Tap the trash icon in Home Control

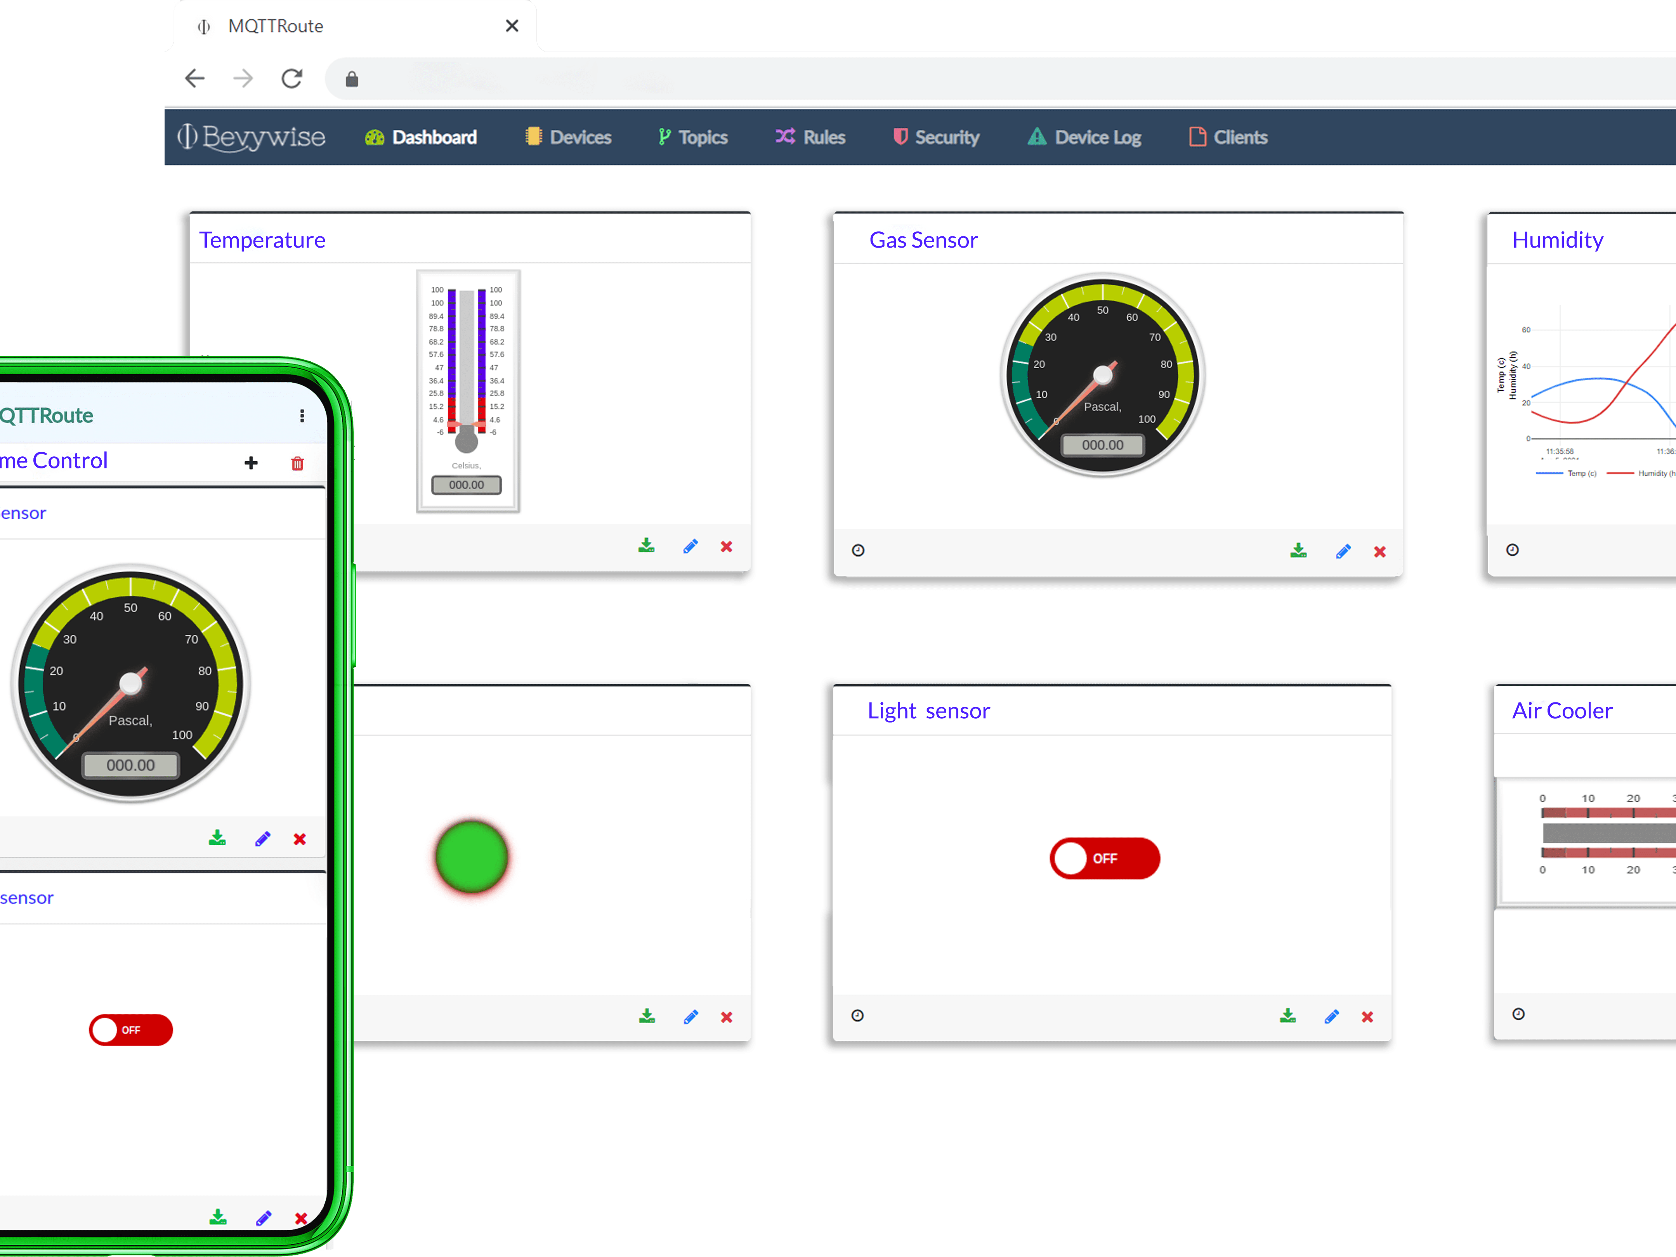(297, 463)
